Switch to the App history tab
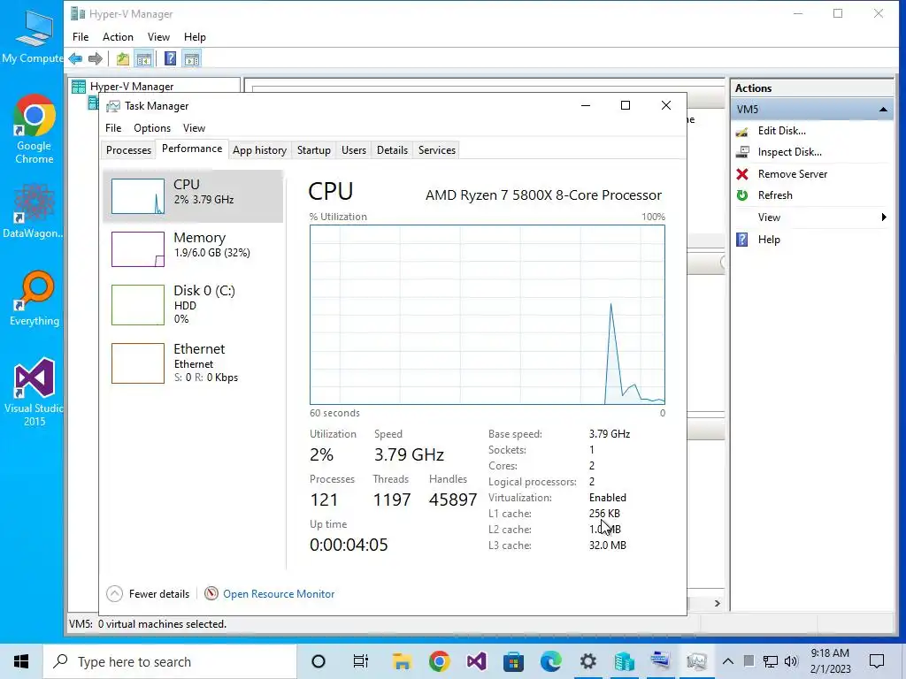Screen dimensions: 906x679 click(259, 150)
